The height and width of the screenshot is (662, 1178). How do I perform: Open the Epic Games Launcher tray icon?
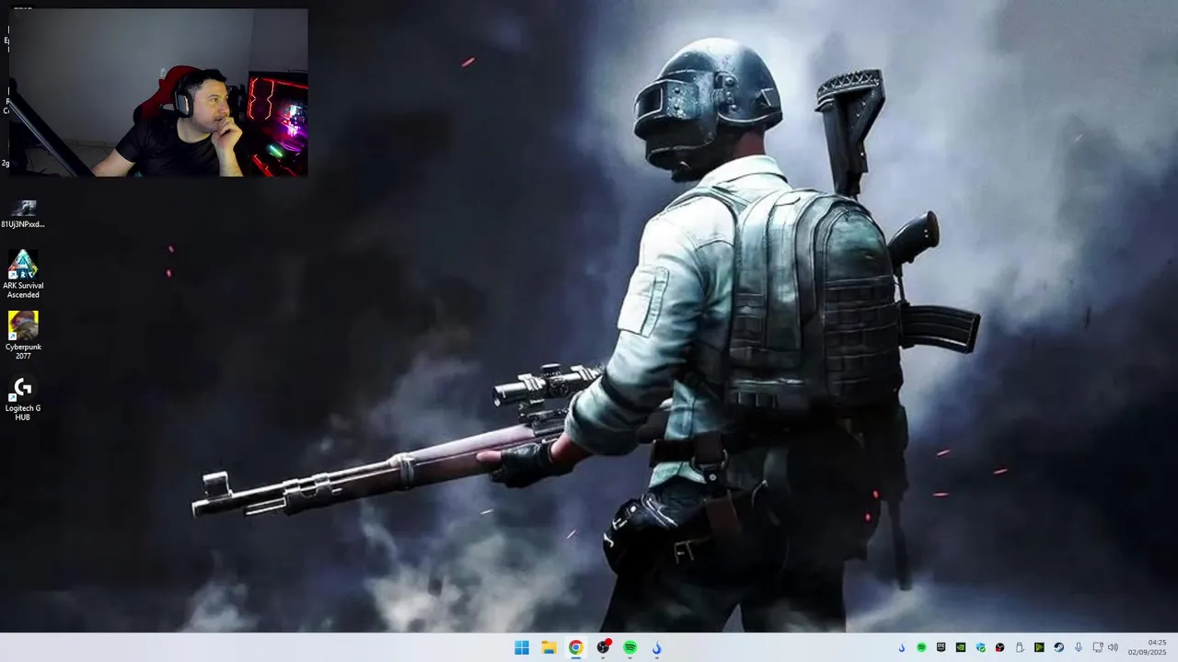[941, 647]
